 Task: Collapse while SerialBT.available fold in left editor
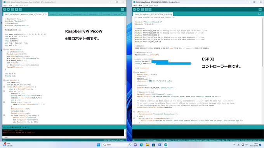(4, 87)
